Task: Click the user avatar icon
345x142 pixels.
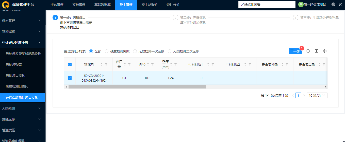Action: [x=301, y=5]
